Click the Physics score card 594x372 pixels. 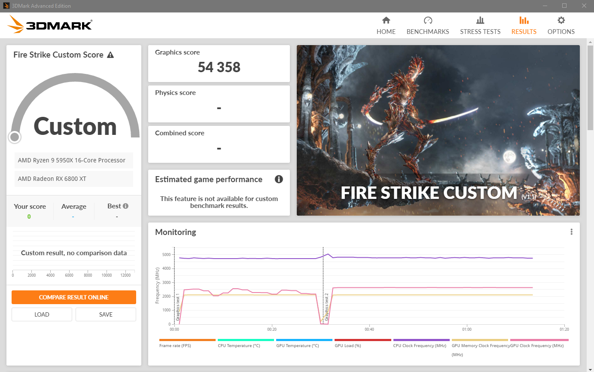(219, 104)
